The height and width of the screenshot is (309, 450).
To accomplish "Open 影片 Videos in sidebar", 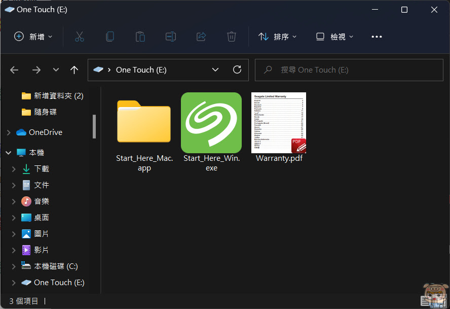I will pos(35,250).
